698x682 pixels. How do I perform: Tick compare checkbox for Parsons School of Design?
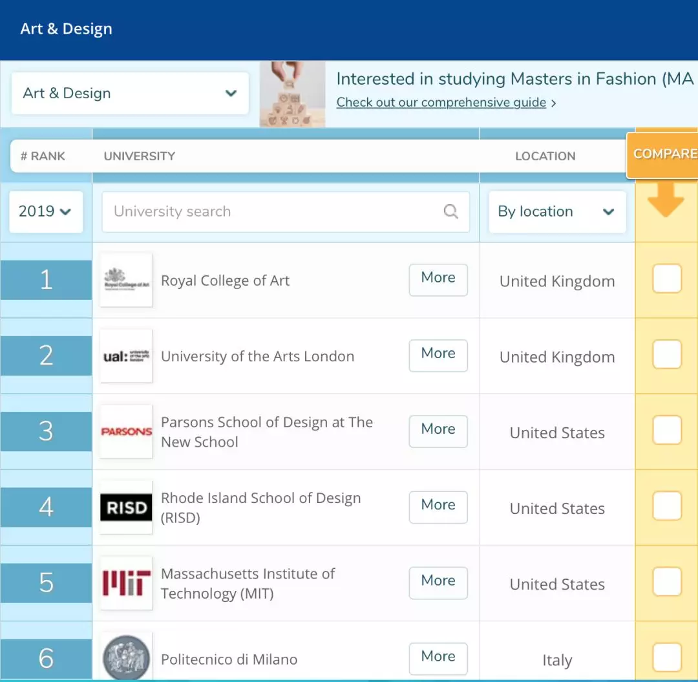(667, 431)
